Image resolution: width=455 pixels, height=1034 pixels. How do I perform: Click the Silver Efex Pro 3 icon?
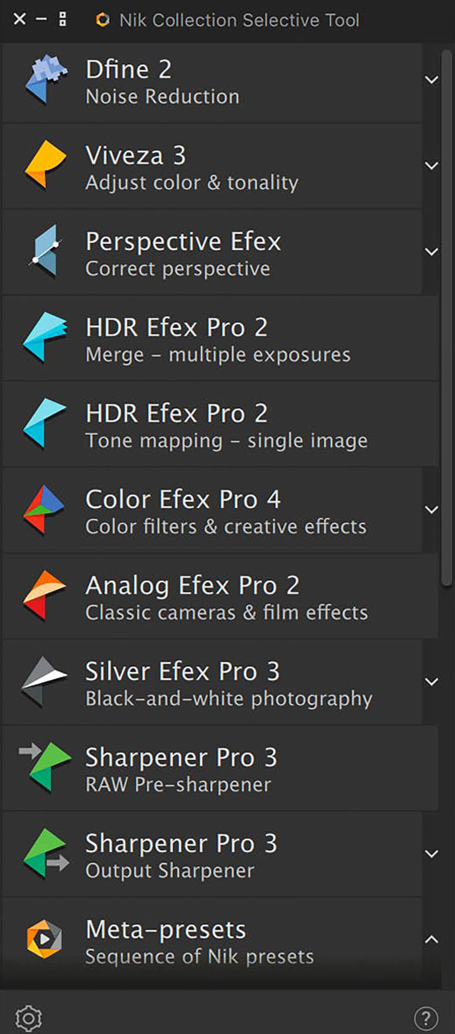click(x=44, y=682)
